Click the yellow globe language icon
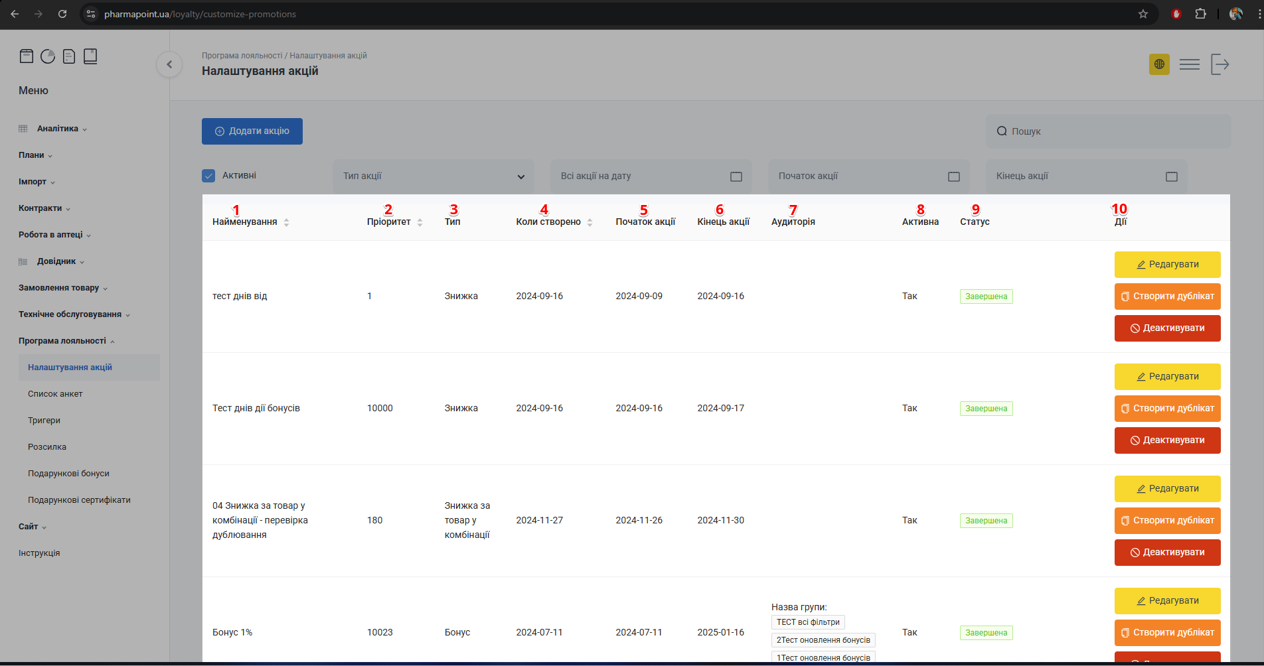This screenshot has width=1264, height=666. click(x=1159, y=64)
